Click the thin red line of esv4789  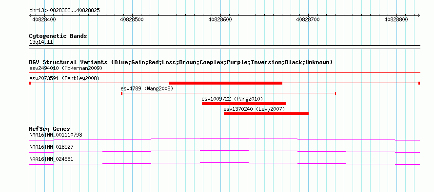click(x=228, y=93)
